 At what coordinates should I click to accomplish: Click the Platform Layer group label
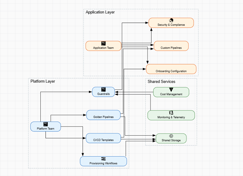(42, 81)
